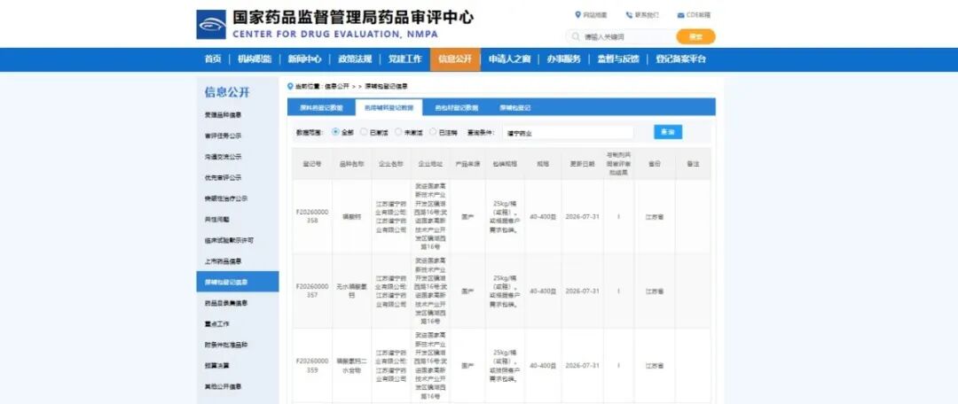The image size is (958, 404).
Task: Select the 已激活 radio button
Action: (x=365, y=132)
